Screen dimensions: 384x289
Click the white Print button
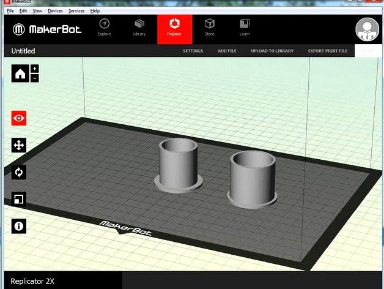coord(368,51)
